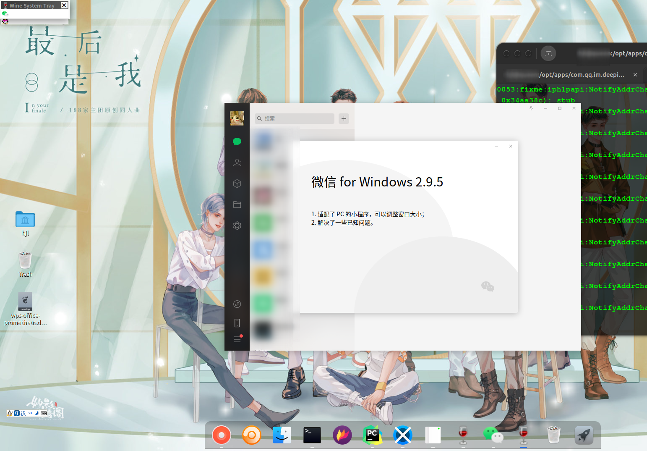Open the rocket launcher icon in the dock

coord(584,435)
